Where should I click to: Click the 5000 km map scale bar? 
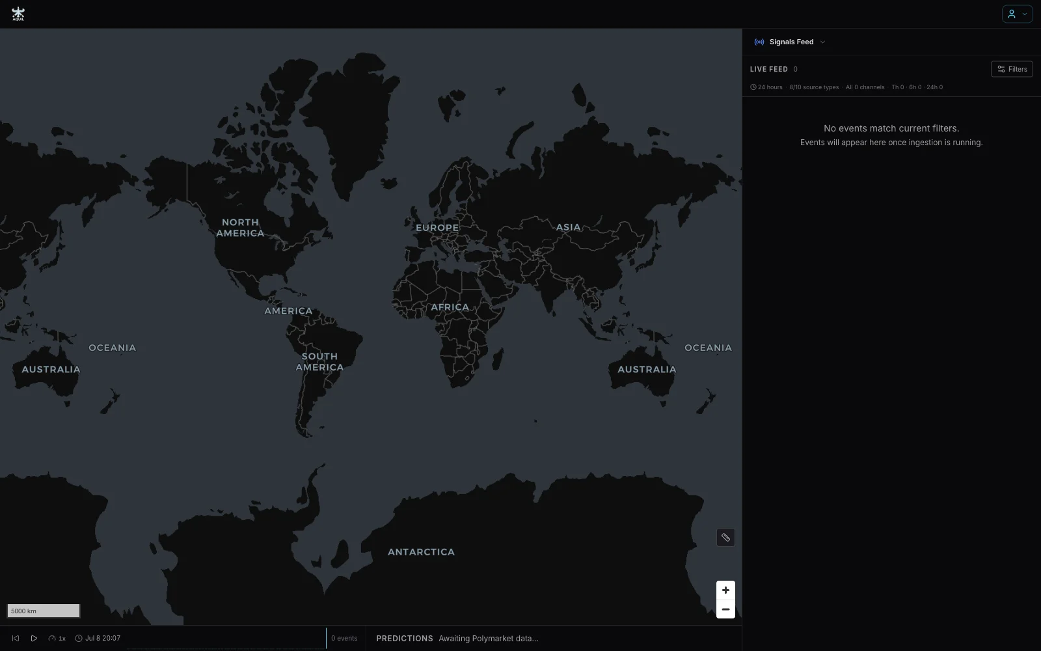tap(44, 611)
